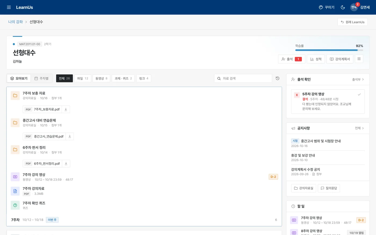Open 강의자료실 board button

click(x=303, y=188)
